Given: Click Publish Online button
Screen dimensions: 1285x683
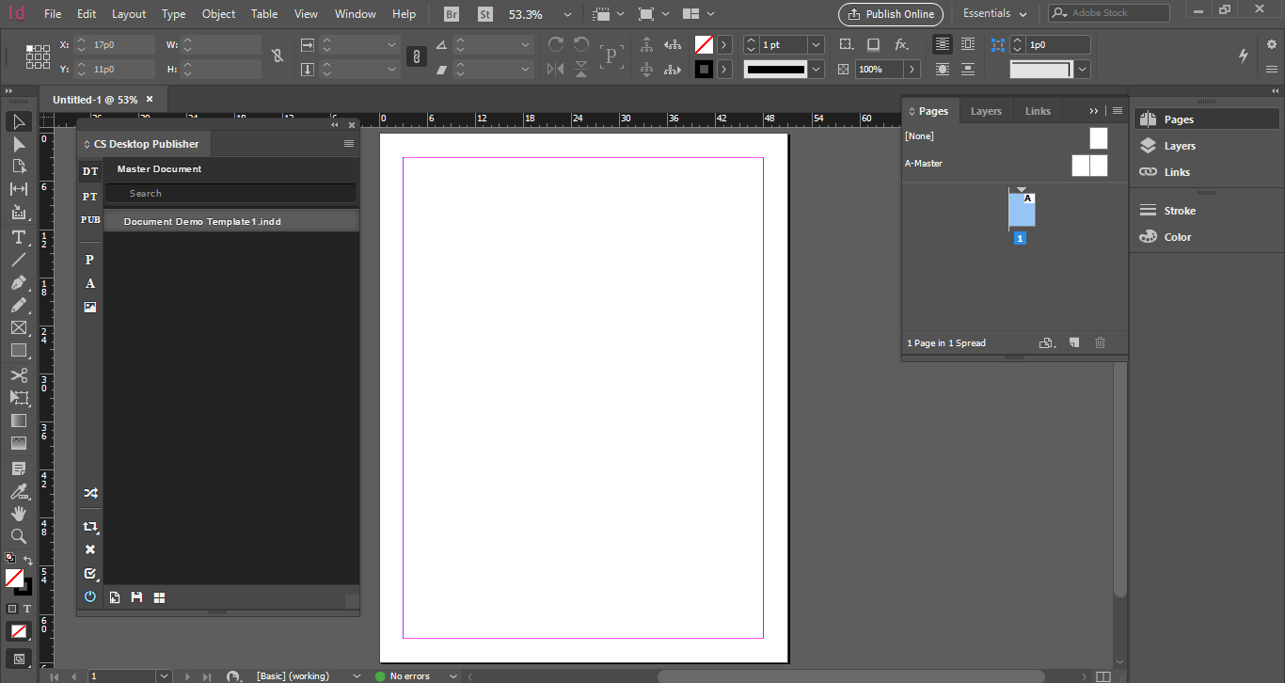Looking at the screenshot, I should pyautogui.click(x=891, y=14).
